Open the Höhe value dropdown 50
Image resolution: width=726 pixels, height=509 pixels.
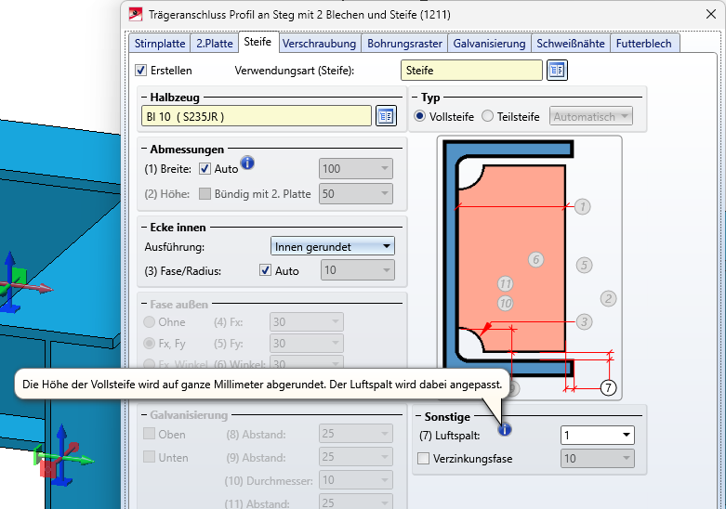pyautogui.click(x=356, y=193)
